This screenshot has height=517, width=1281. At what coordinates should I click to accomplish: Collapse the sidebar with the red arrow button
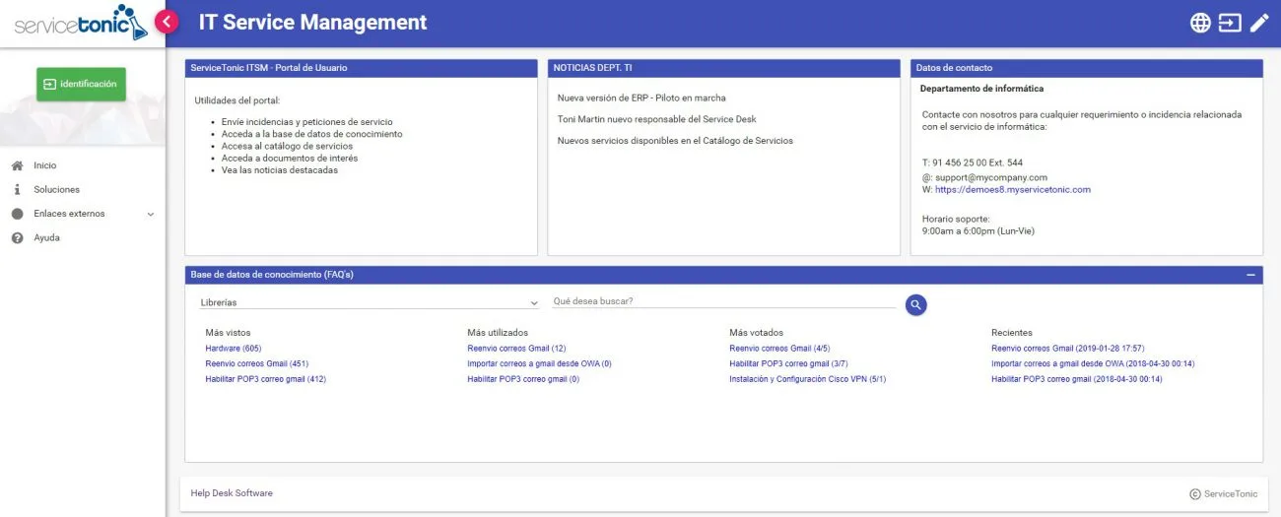pyautogui.click(x=167, y=22)
